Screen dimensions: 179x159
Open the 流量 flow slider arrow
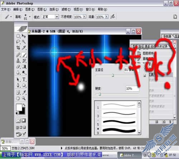[x=107, y=16]
